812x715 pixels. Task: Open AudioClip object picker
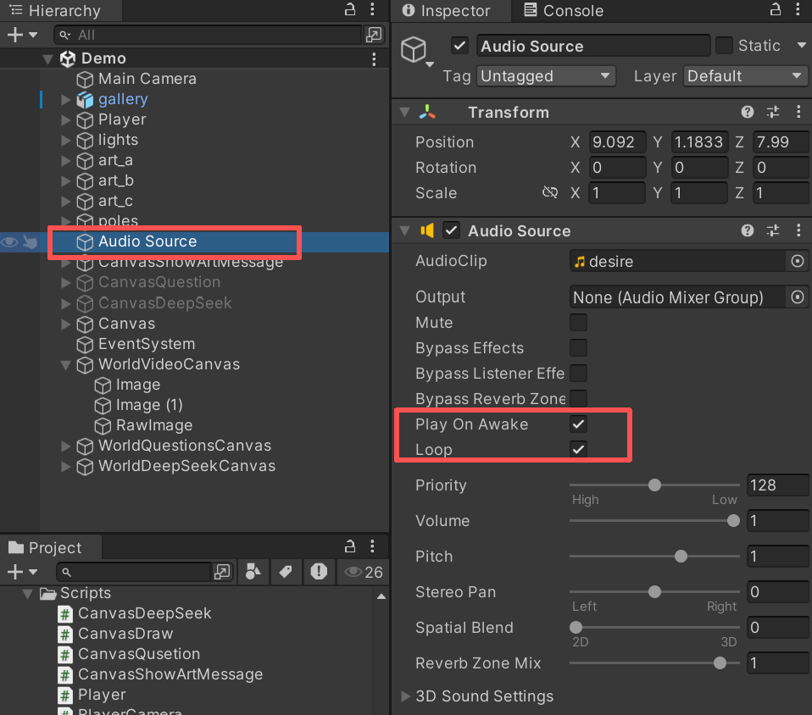798,261
